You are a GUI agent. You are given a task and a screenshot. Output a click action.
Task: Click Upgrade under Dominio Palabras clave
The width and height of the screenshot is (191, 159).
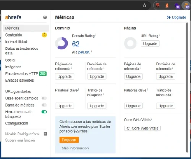tap(65, 106)
